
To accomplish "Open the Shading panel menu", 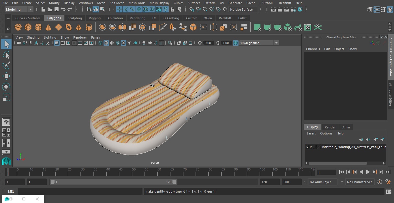I will (x=33, y=37).
